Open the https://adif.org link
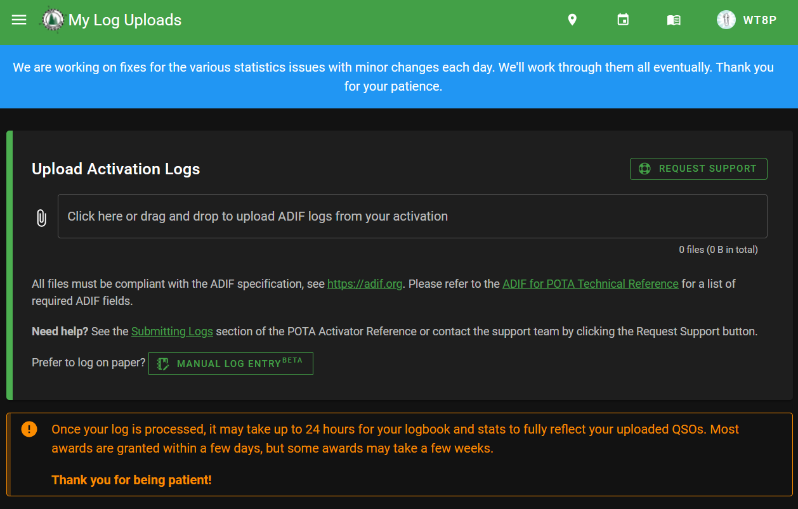Viewport: 798px width, 509px height. (365, 284)
